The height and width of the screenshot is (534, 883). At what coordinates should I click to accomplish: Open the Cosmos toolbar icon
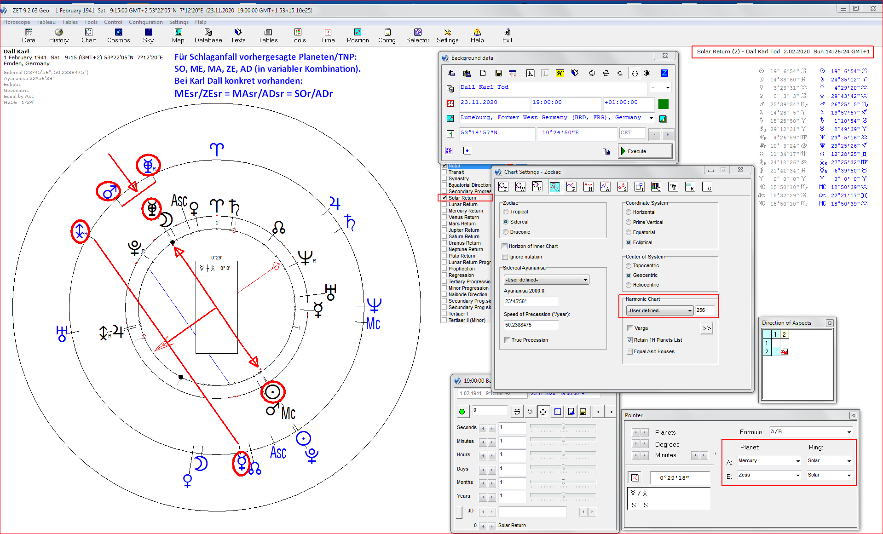point(118,35)
